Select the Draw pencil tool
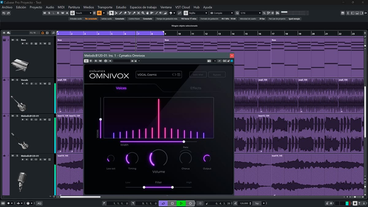 pyautogui.click(x=121, y=13)
